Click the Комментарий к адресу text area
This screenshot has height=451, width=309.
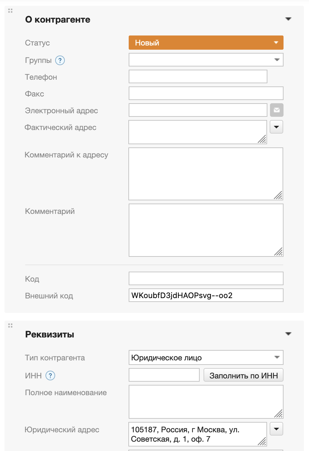206,174
